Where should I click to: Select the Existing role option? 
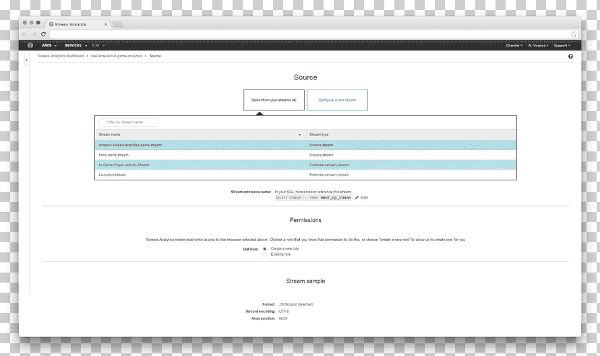pos(264,254)
